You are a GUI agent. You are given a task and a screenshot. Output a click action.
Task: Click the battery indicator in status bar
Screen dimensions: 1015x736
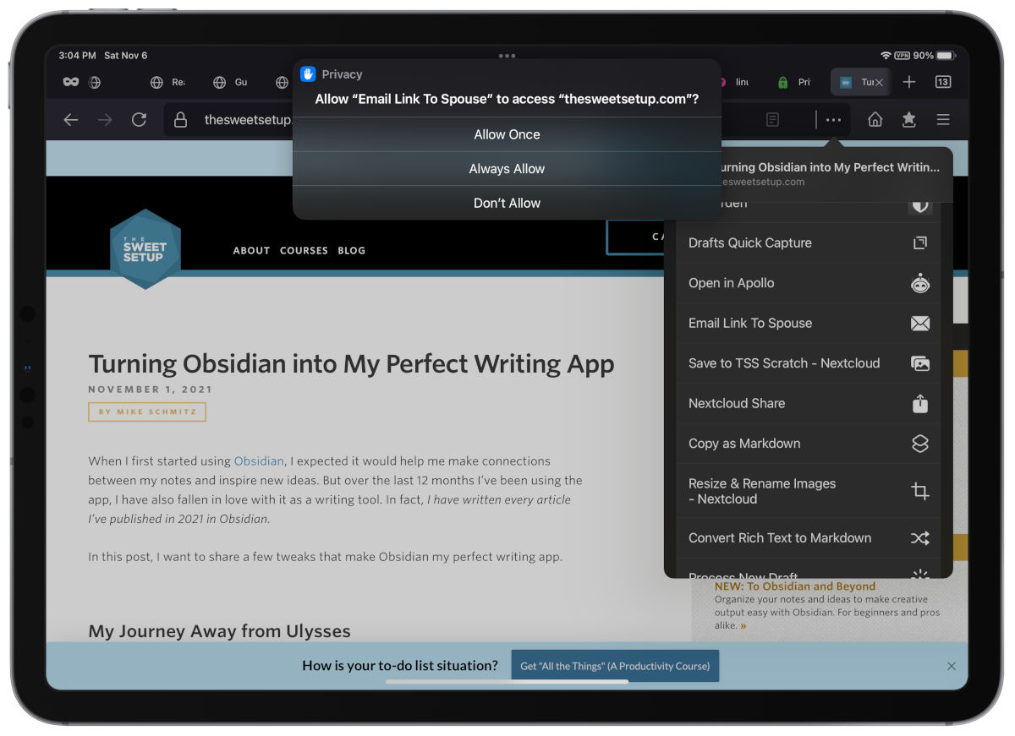tap(944, 56)
